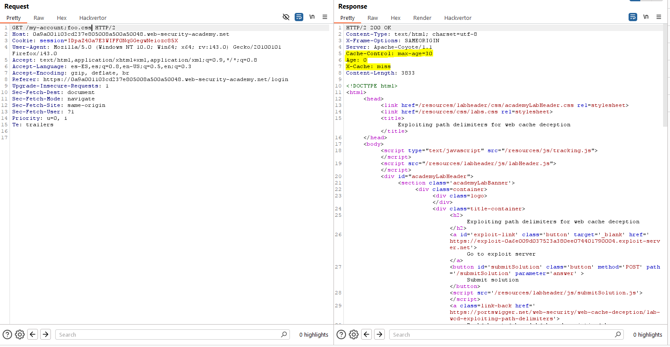Viewport: 670px width, 347px height.
Task: Open the Render tab in Response
Action: [422, 18]
